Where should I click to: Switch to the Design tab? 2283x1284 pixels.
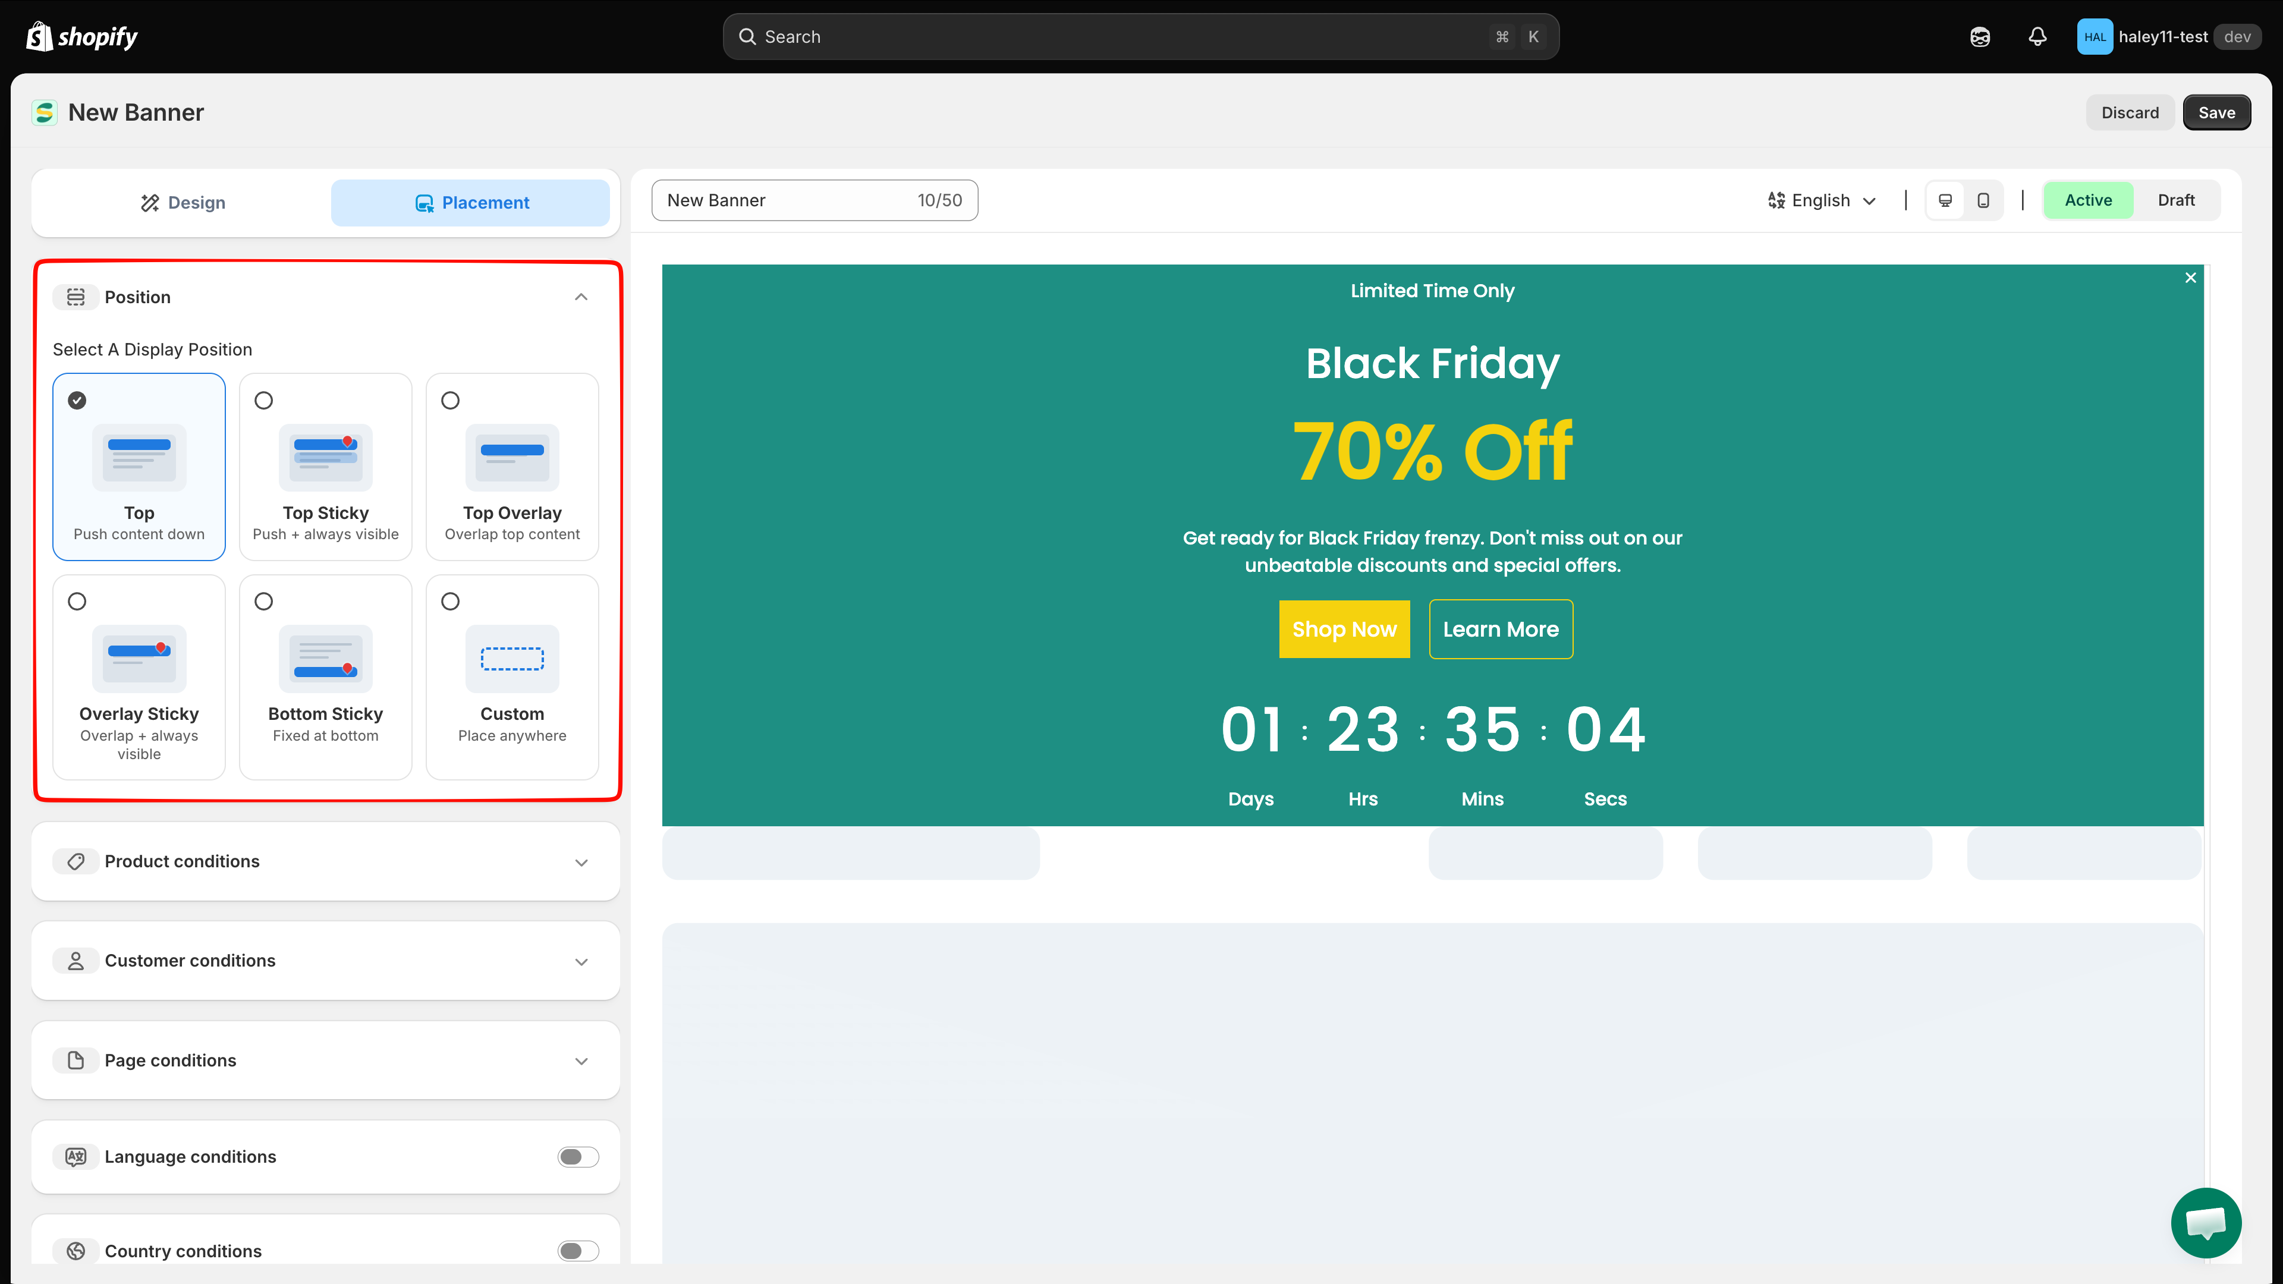[184, 203]
